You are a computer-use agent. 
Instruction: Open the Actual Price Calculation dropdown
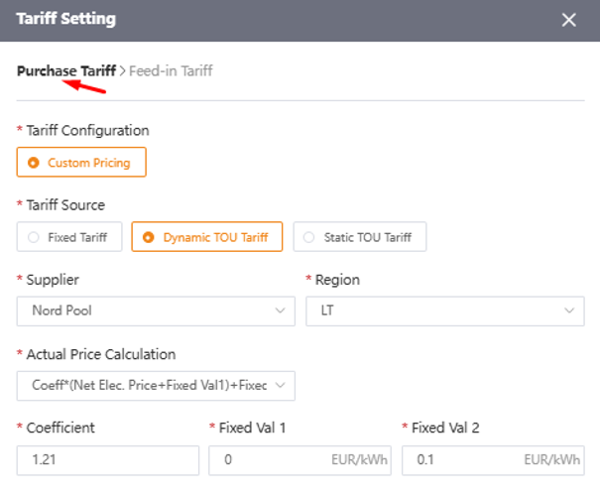coord(156,386)
